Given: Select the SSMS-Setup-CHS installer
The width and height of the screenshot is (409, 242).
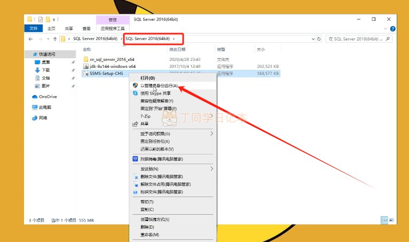Looking at the screenshot, I should [106, 73].
